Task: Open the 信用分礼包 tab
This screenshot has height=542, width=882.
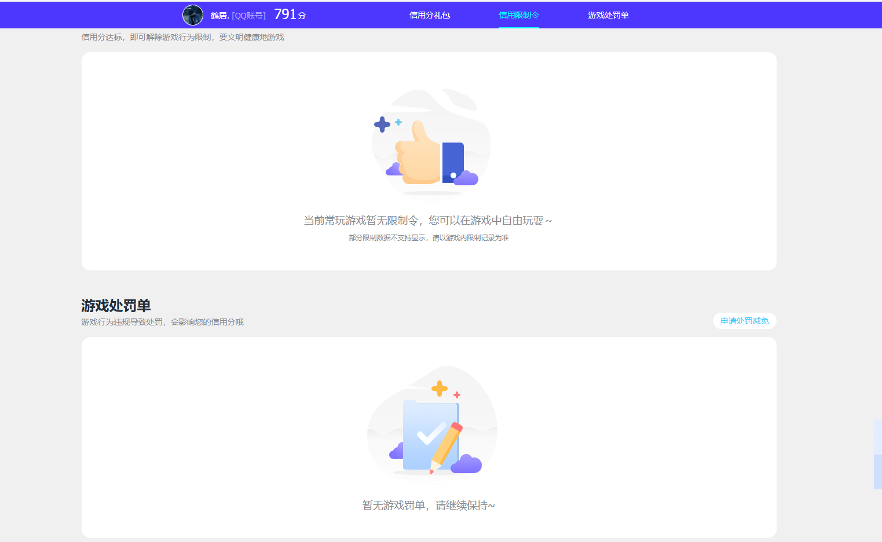Action: (x=429, y=14)
